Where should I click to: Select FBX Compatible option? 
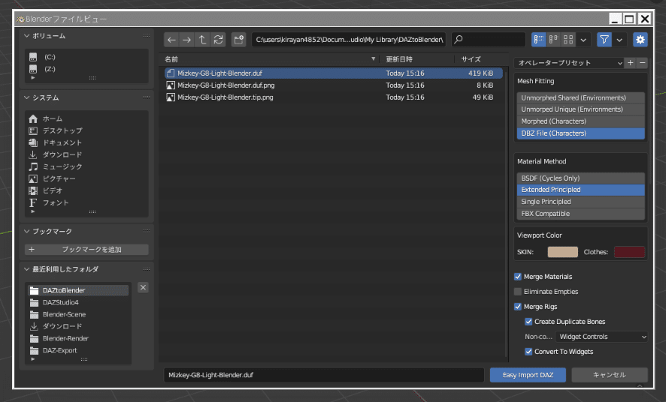[x=580, y=214]
